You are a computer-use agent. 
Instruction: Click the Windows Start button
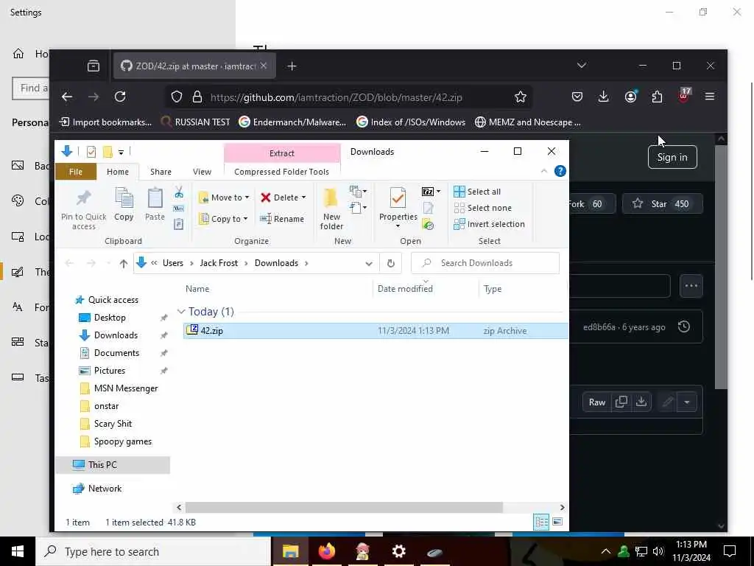point(18,551)
